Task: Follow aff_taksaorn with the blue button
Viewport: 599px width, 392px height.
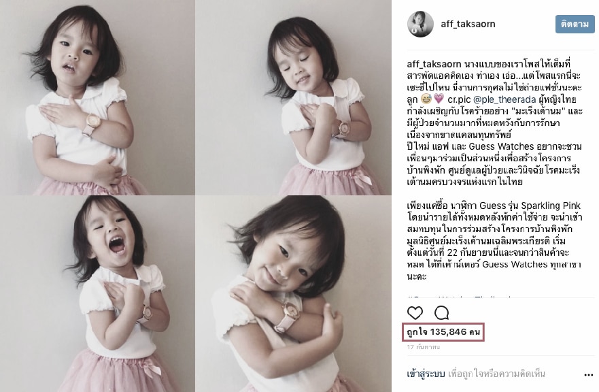Action: (x=575, y=24)
